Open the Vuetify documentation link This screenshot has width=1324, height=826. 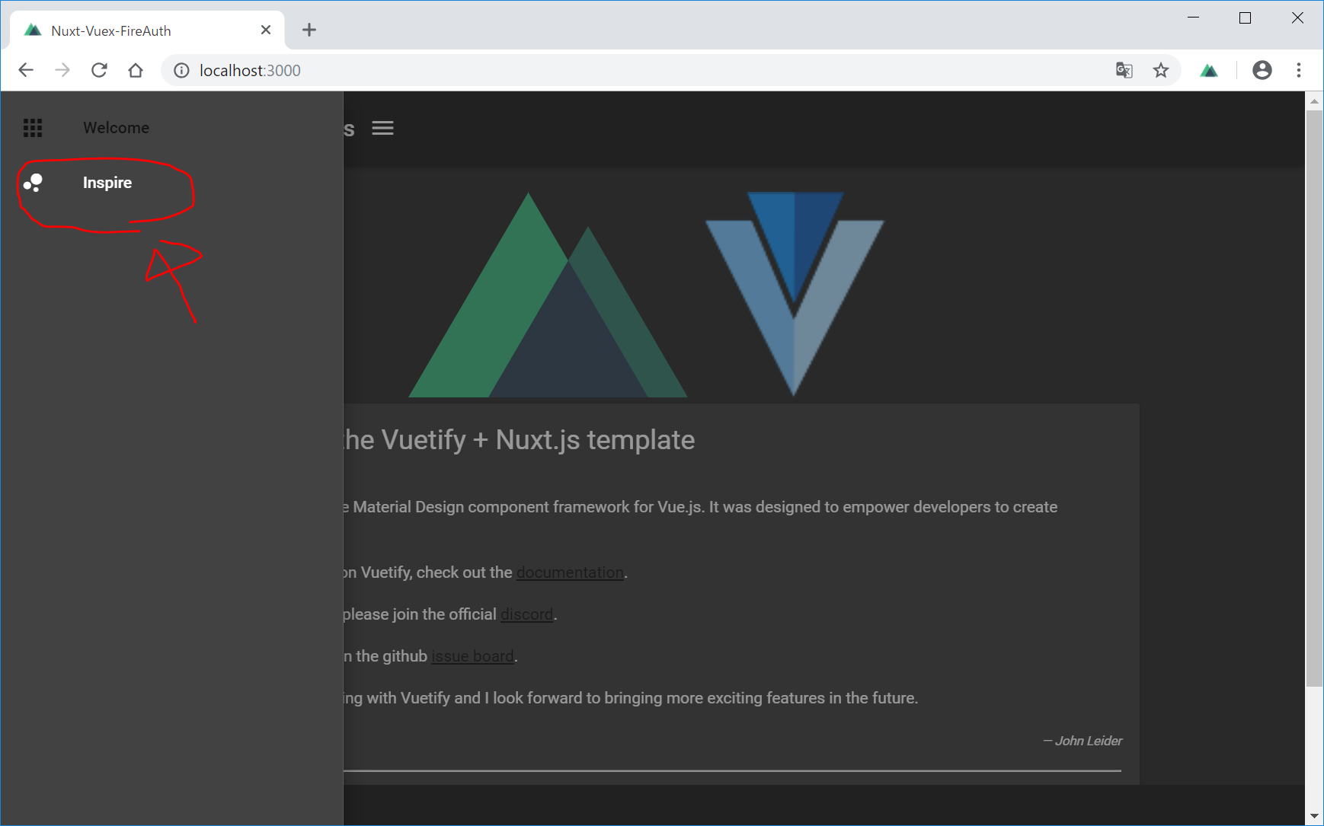click(x=570, y=572)
